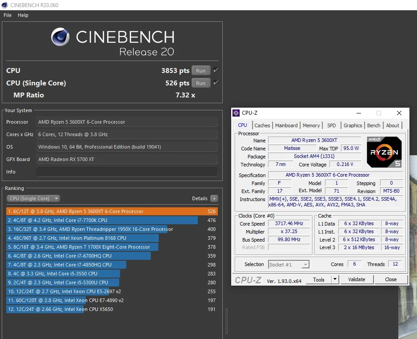This screenshot has height=339, width=417.
Task: Select the CPU tab in CPU-Z
Action: tap(243, 125)
